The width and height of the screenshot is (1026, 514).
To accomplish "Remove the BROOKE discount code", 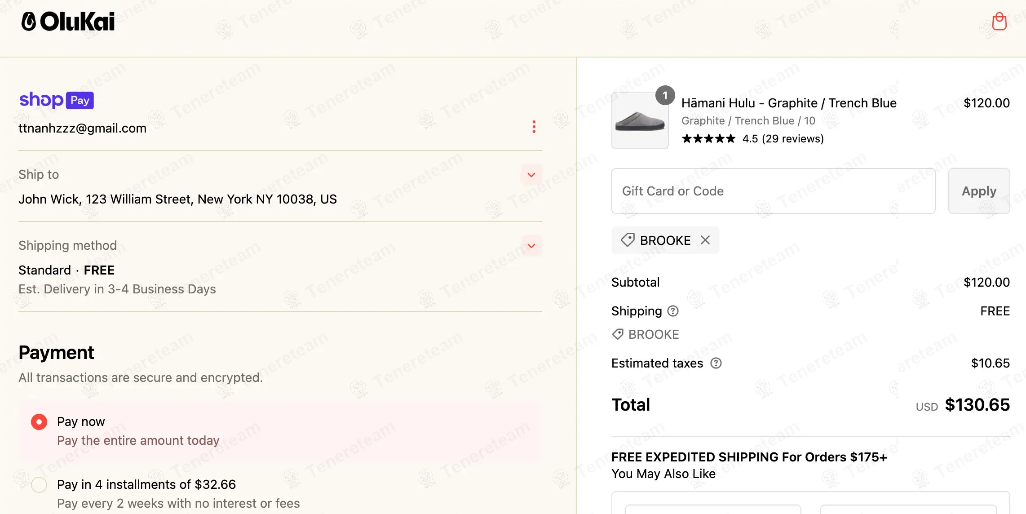I will (x=705, y=240).
